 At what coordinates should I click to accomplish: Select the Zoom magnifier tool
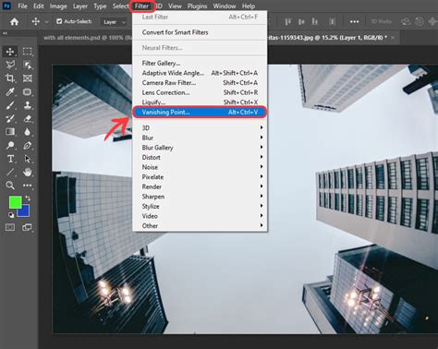coord(10,186)
